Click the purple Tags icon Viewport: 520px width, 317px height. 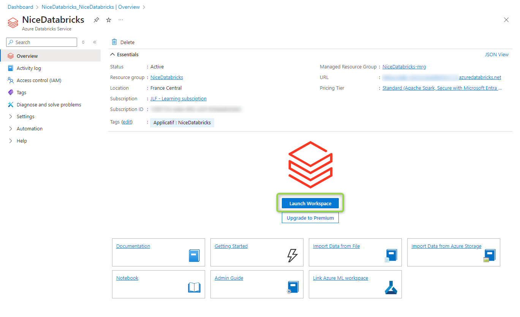pos(11,92)
